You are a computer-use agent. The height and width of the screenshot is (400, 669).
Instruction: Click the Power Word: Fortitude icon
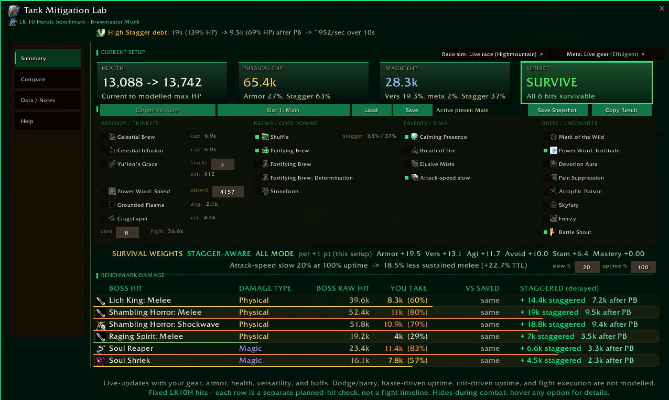click(x=554, y=150)
